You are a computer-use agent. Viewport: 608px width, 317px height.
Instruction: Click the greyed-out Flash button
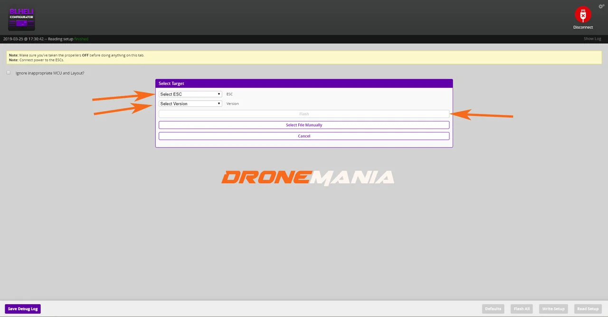click(x=304, y=114)
